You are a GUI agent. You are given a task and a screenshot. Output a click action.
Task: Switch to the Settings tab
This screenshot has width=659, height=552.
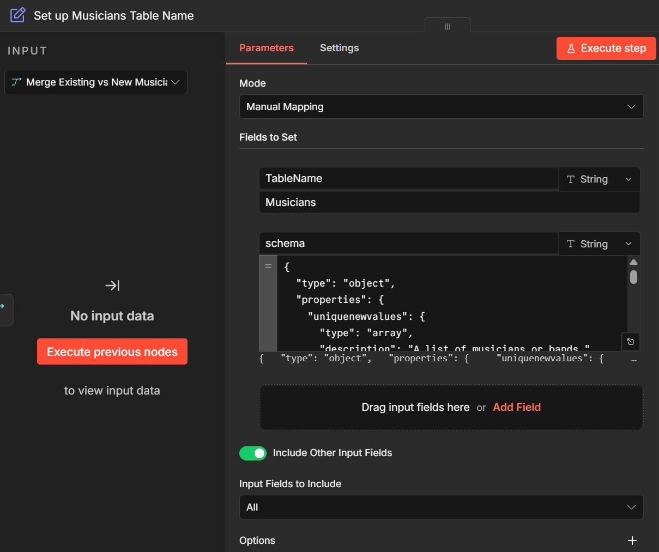pos(340,48)
